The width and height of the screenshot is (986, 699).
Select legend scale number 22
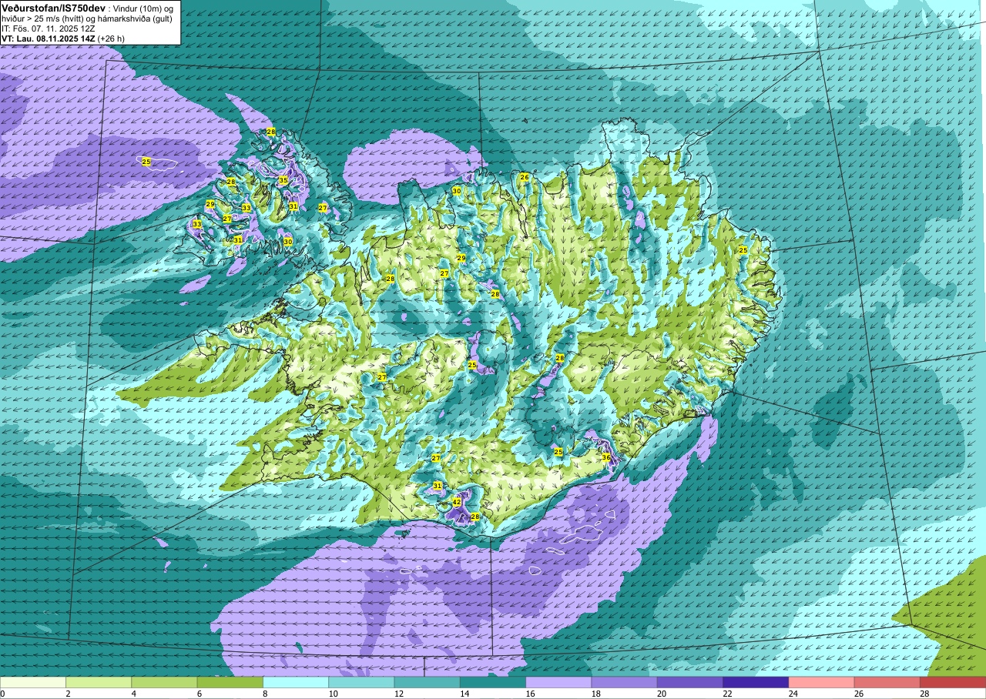726,694
